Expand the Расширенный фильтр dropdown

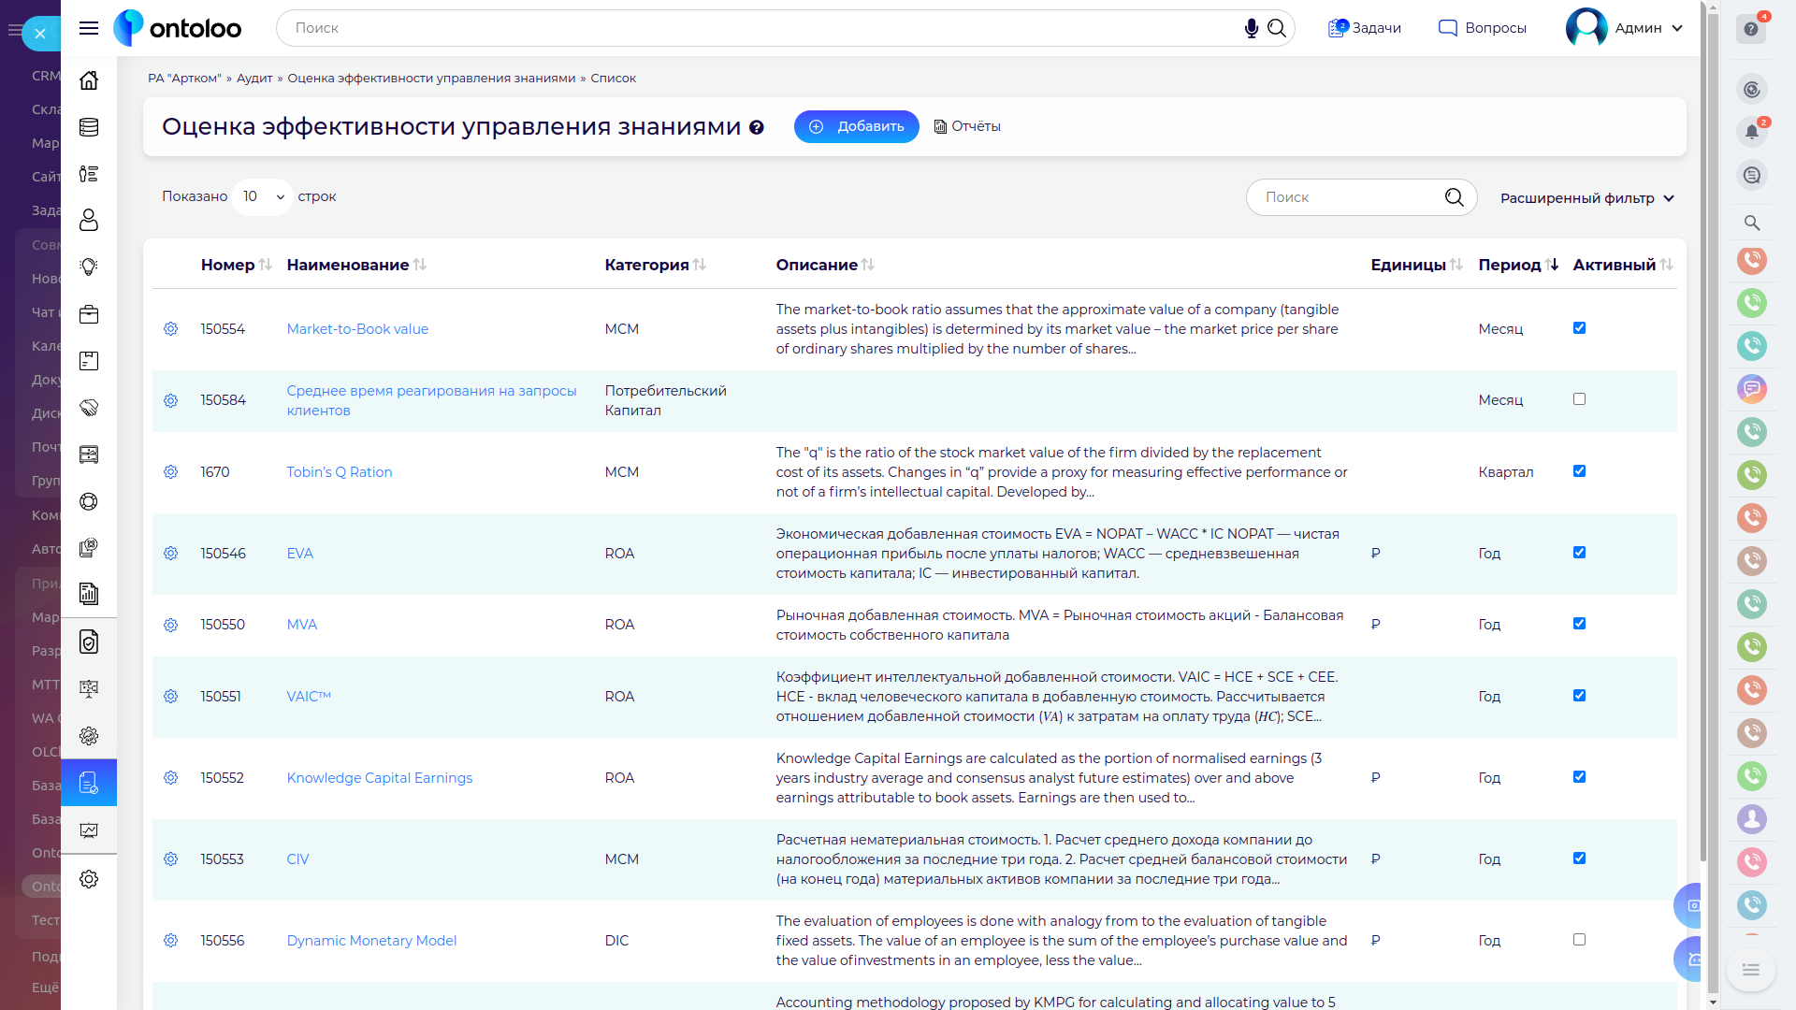[x=1586, y=198]
